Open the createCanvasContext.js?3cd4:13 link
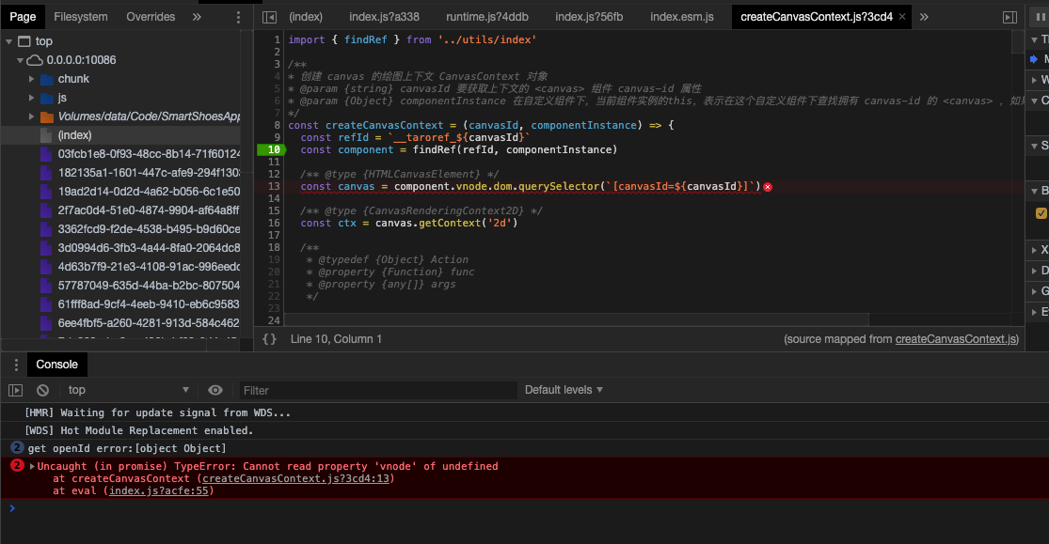Viewport: 1049px width, 544px height. tap(295, 478)
